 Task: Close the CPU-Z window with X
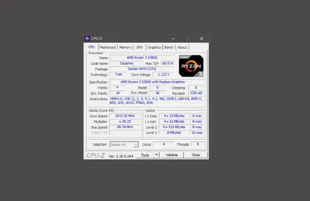point(201,39)
